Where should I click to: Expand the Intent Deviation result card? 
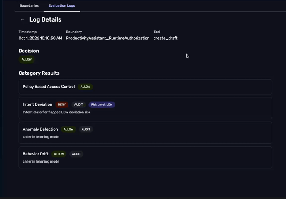[145, 108]
